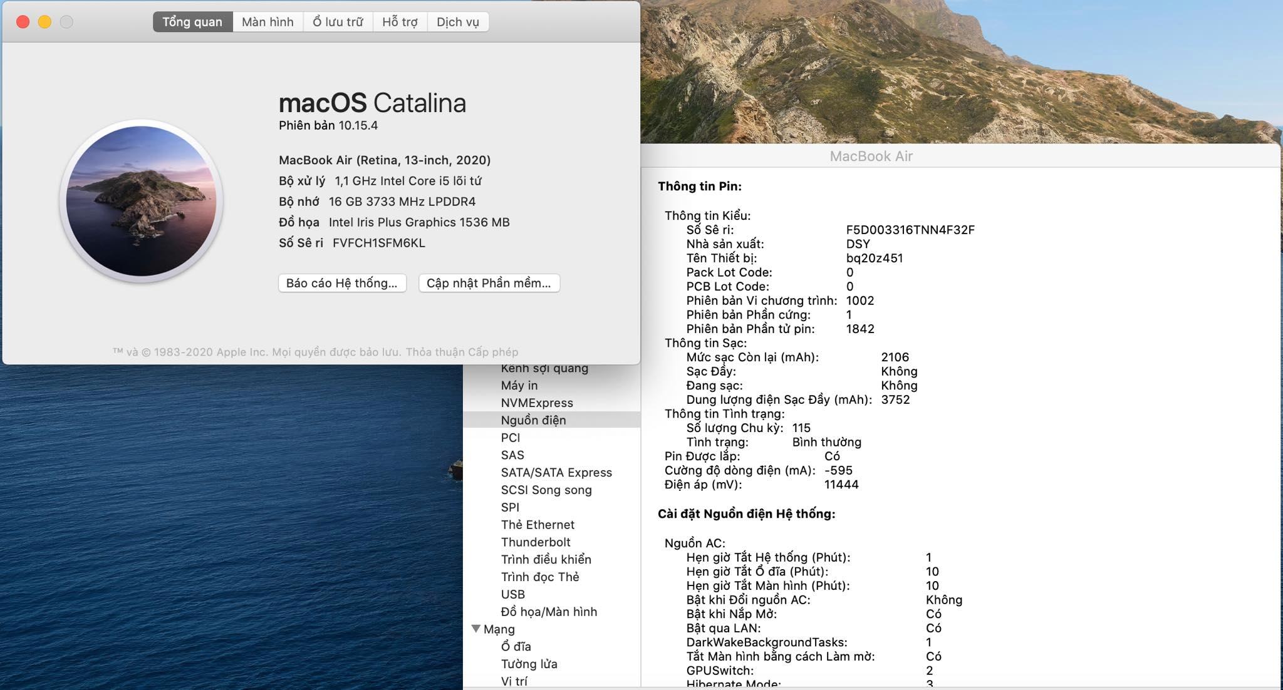Select Đồ họa/Màn hình sidebar item
The image size is (1283, 690).
549,612
